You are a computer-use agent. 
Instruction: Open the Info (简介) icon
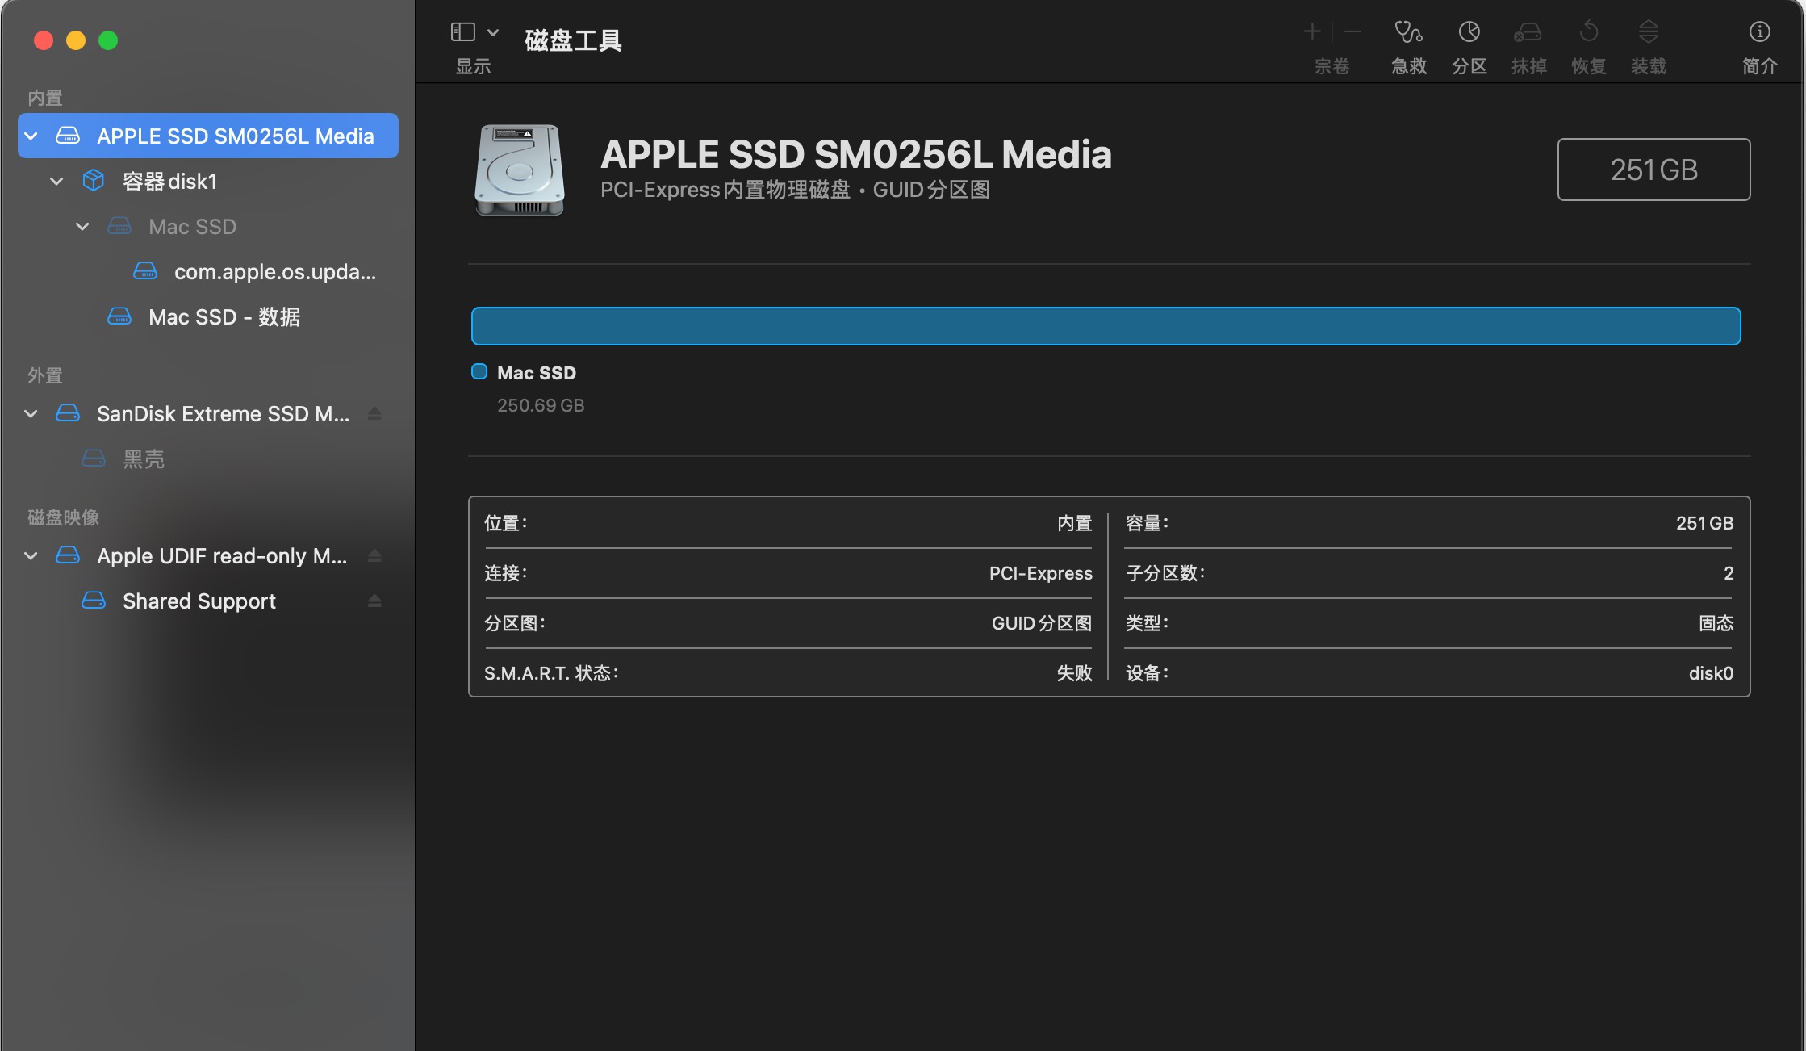click(1759, 32)
